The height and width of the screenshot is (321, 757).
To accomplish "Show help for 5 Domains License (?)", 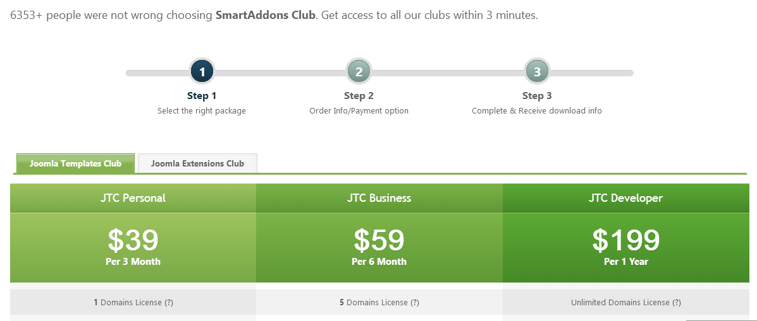I will click(x=415, y=303).
